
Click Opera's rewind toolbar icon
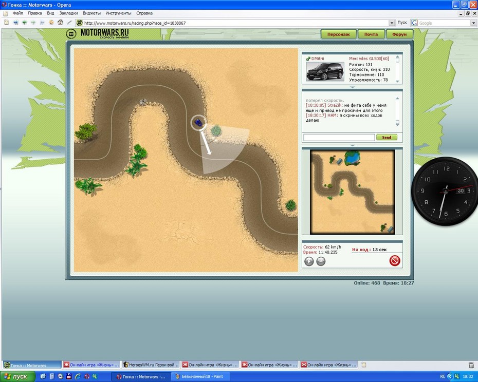(15, 23)
